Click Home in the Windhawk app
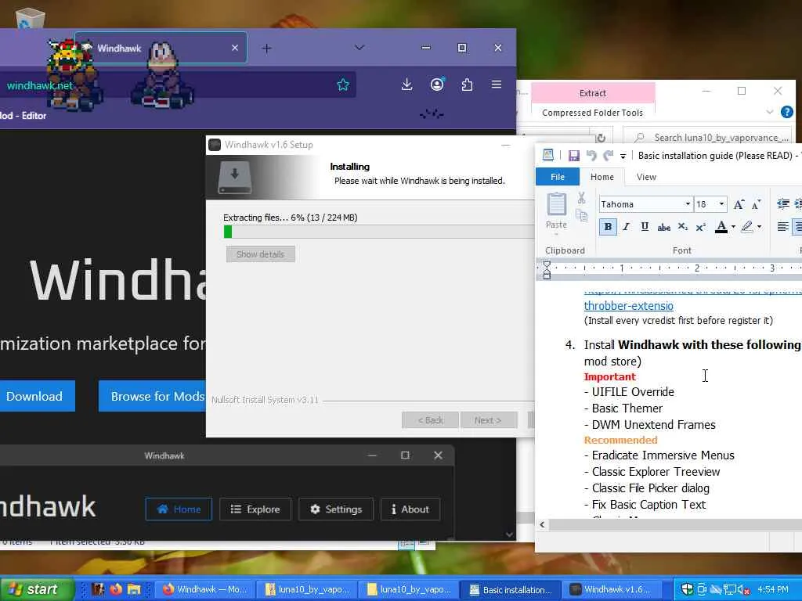802x601 pixels. click(179, 509)
